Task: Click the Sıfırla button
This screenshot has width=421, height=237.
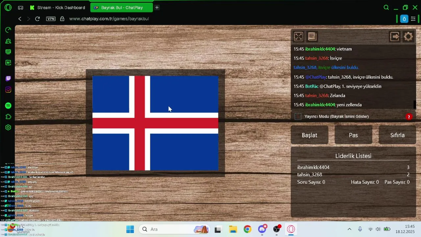Action: pyautogui.click(x=397, y=135)
